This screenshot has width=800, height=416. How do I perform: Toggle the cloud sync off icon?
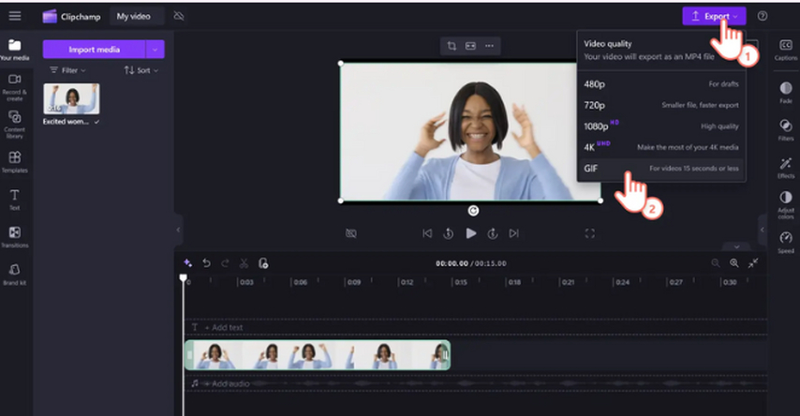click(179, 16)
